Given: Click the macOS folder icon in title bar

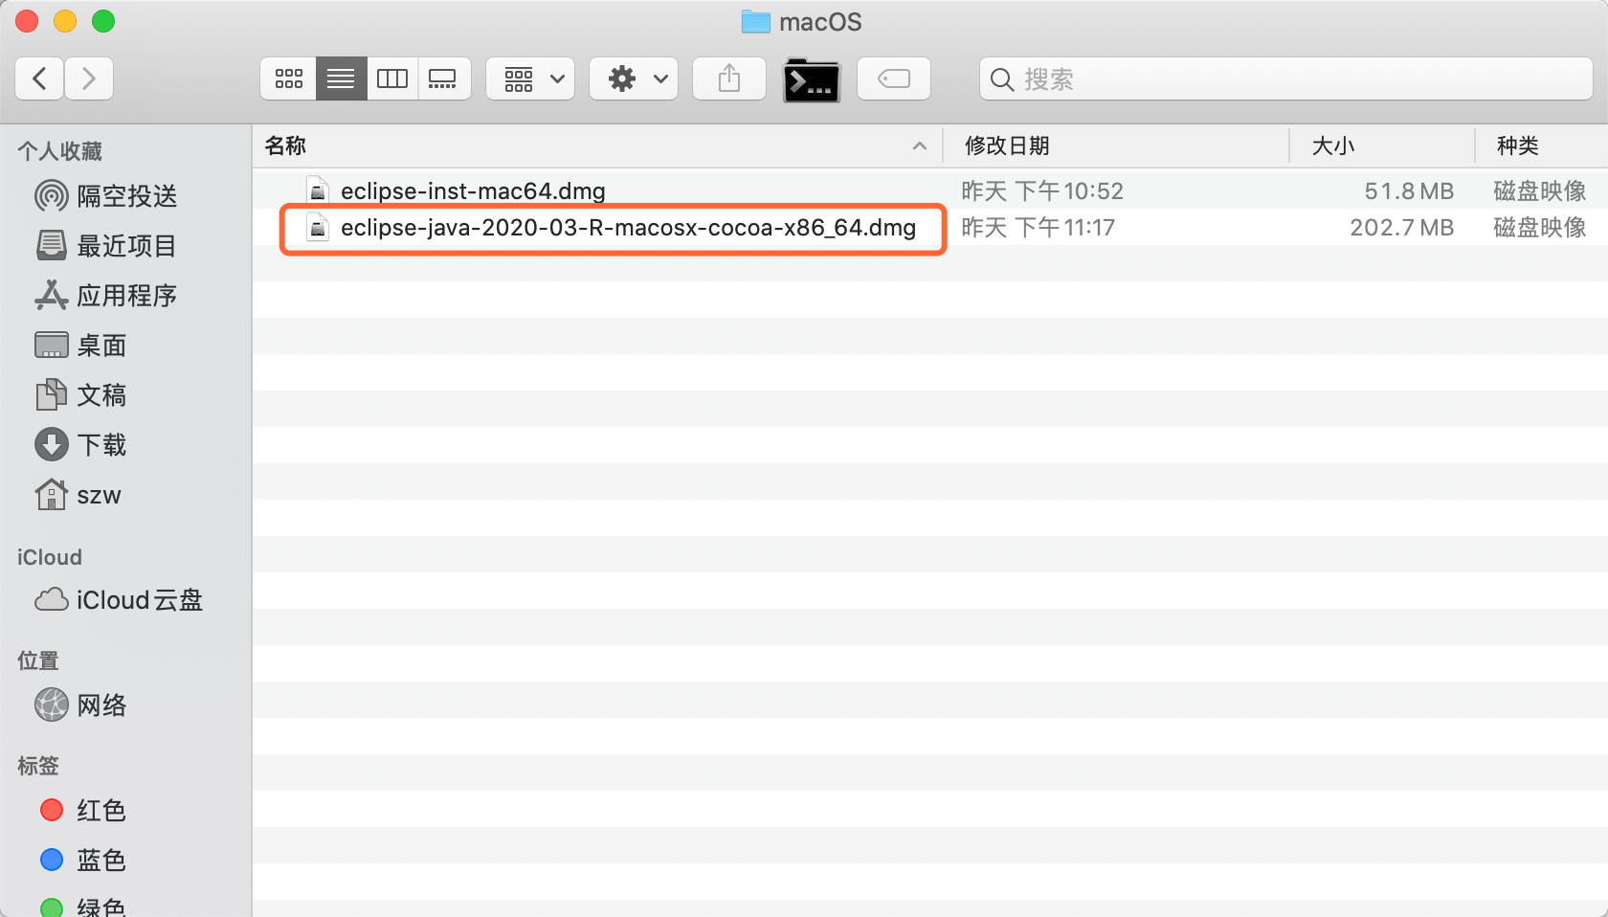Looking at the screenshot, I should 756,21.
